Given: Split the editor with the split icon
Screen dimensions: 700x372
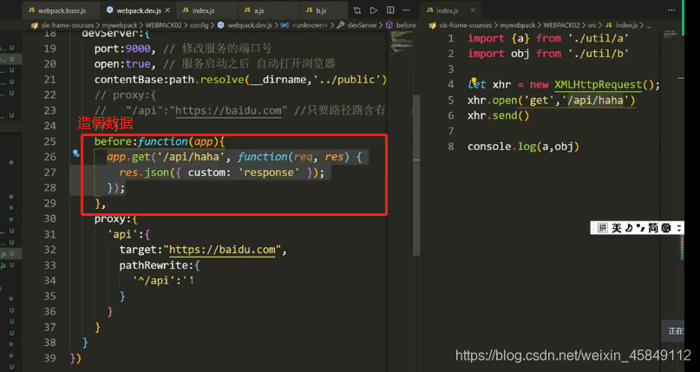Looking at the screenshot, I should 390,10.
